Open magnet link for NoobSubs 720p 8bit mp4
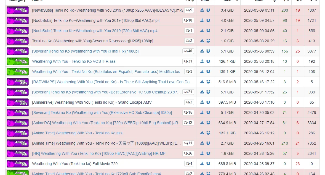Viewport: 325px width, 175px height. [x=208, y=30]
